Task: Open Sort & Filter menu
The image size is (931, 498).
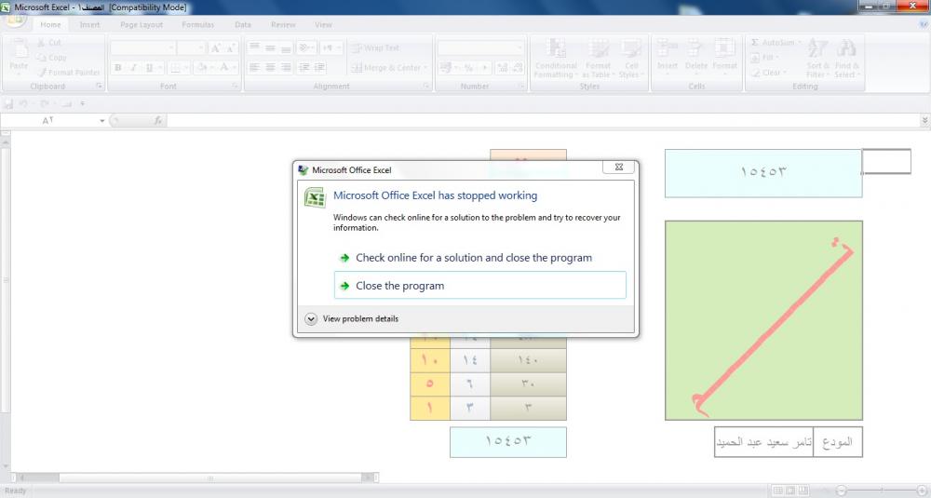Action: point(817,58)
